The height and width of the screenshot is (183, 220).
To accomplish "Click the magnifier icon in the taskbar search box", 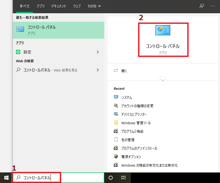I will click(18, 177).
